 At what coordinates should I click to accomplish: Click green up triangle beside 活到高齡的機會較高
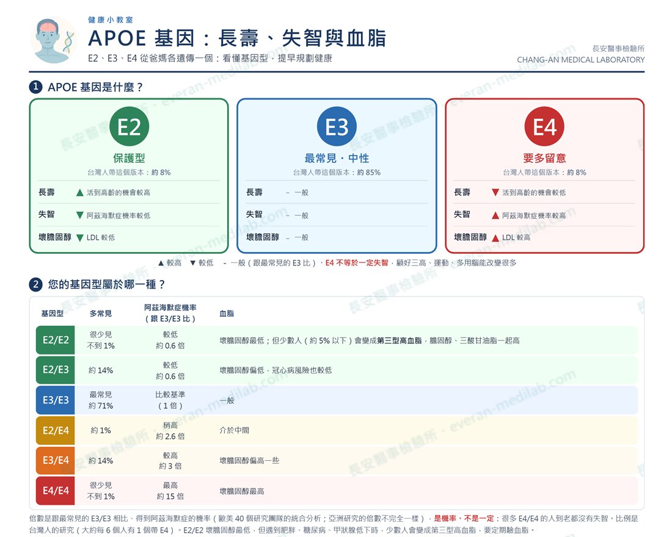79,193
